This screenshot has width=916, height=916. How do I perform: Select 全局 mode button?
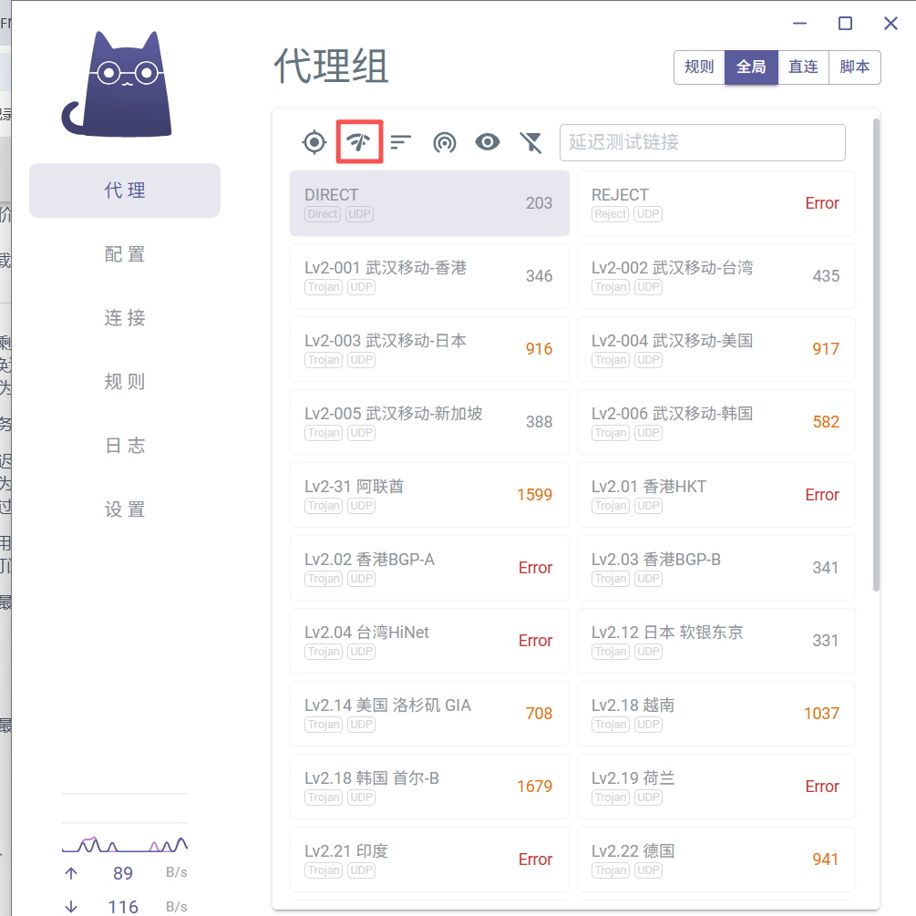click(751, 67)
